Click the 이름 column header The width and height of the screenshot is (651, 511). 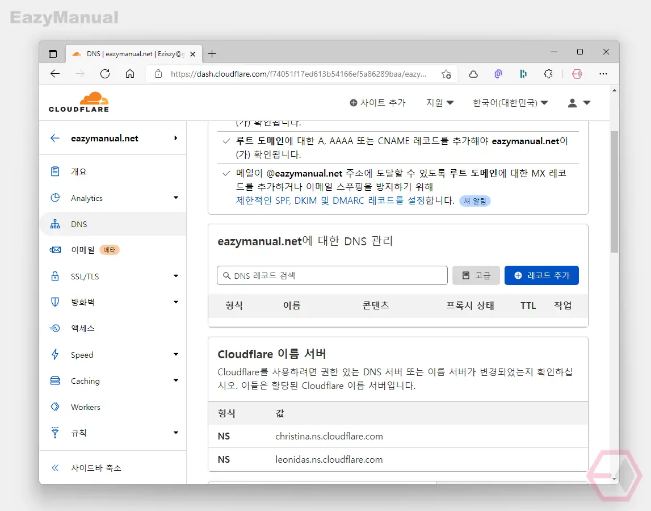(292, 306)
